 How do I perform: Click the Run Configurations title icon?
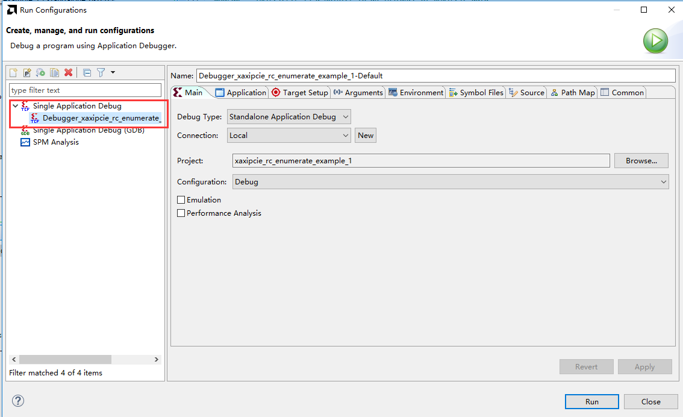pyautogui.click(x=12, y=10)
